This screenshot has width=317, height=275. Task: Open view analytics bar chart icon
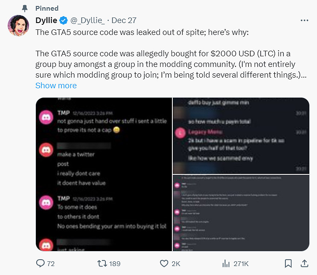[226, 263]
